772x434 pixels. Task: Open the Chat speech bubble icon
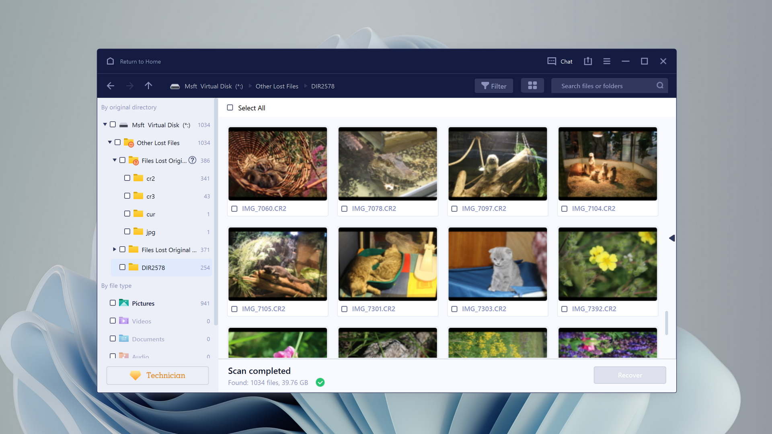click(x=552, y=61)
